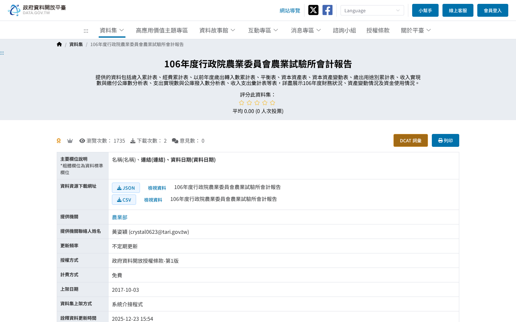Viewport: 516px width, 322px height.
Task: Open the 農業部 agency link
Action: [x=120, y=217]
